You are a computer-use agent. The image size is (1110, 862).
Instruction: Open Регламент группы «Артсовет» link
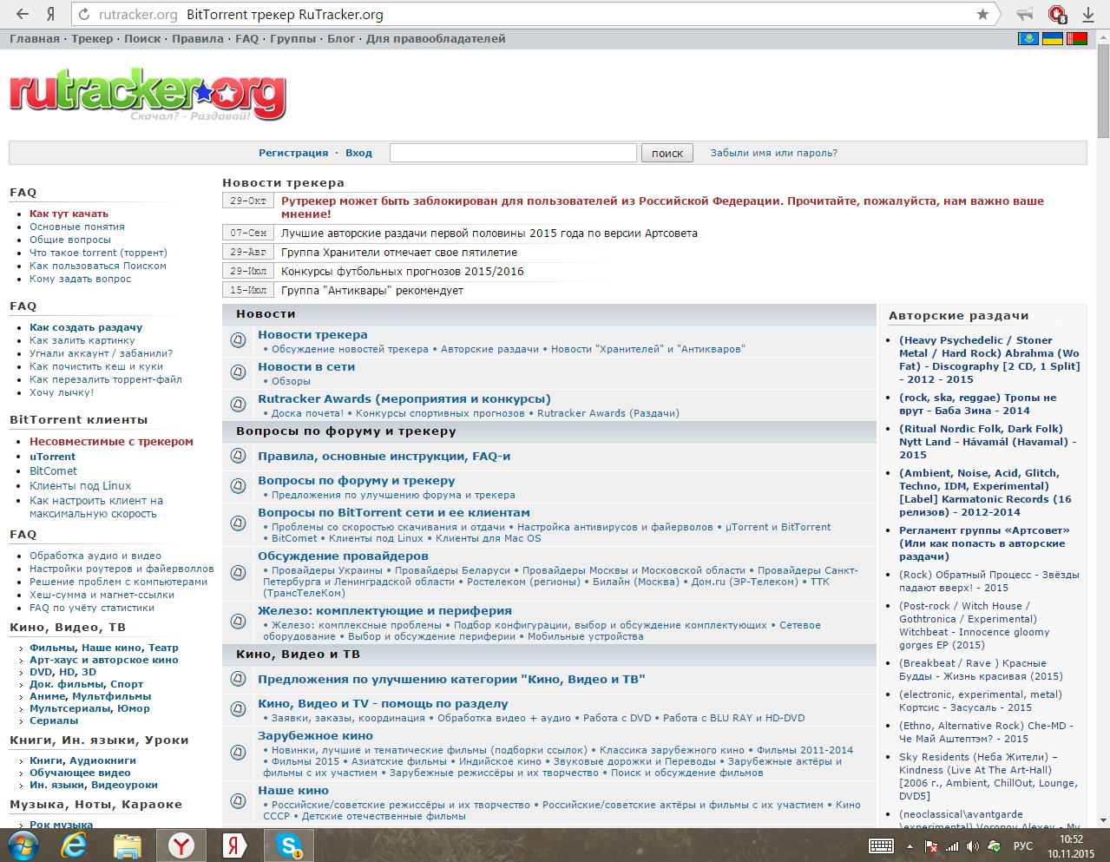[984, 543]
